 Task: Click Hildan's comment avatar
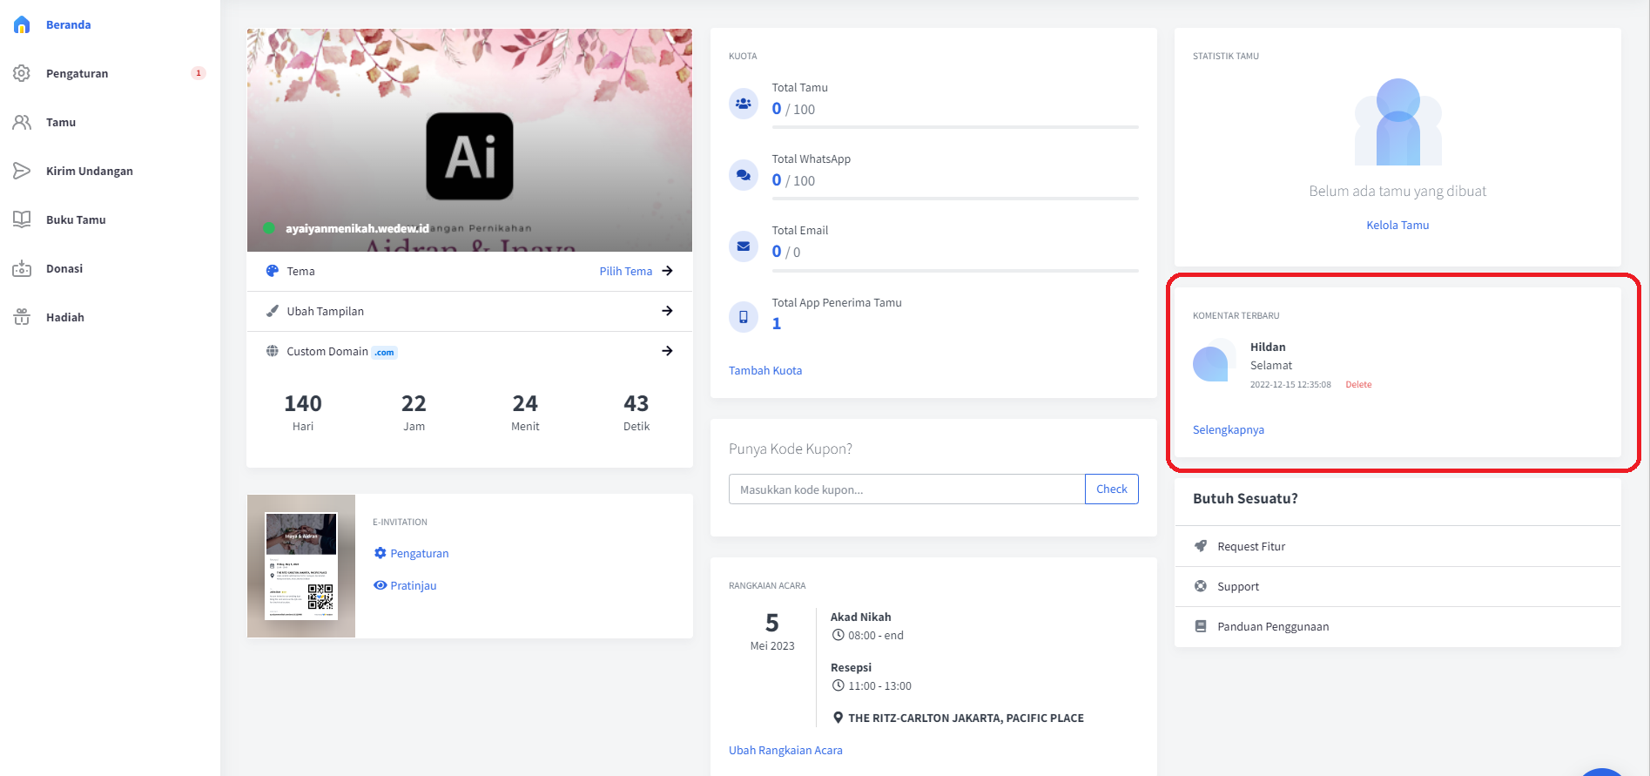coord(1214,361)
